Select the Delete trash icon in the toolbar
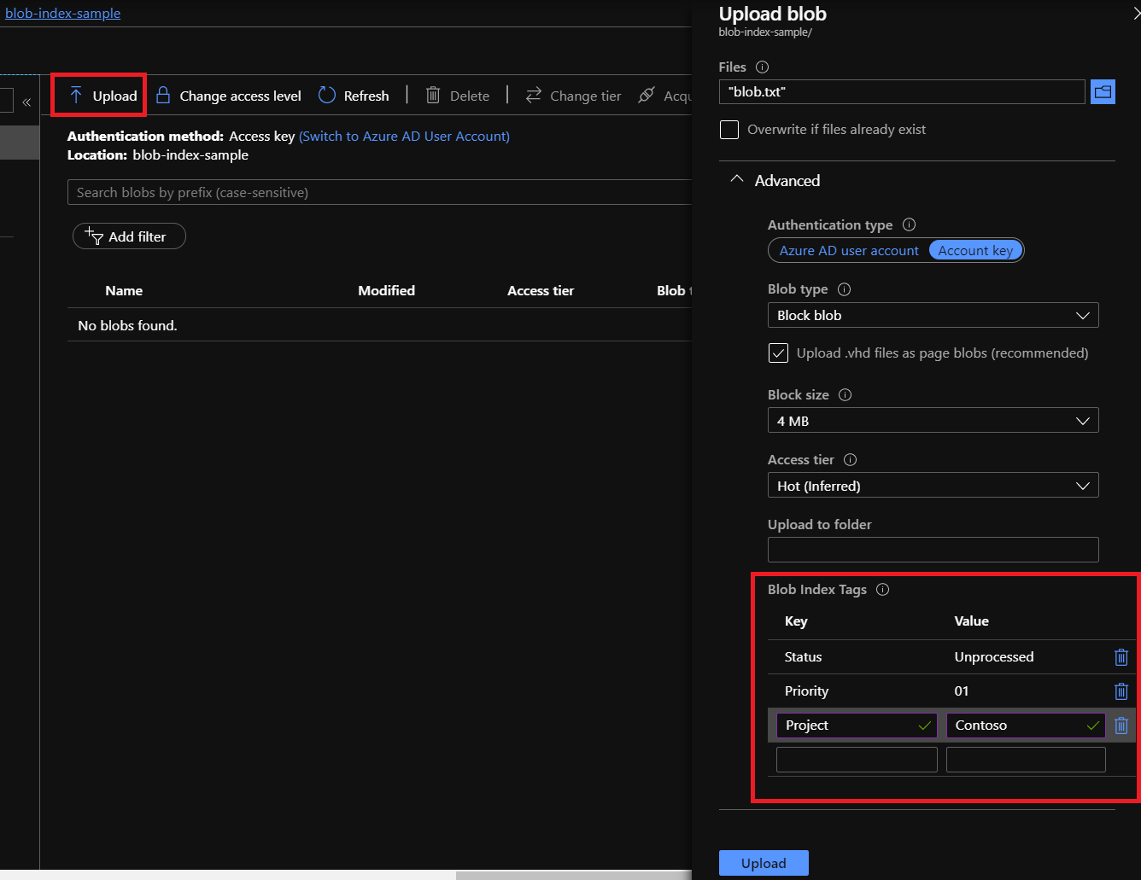 tap(433, 95)
